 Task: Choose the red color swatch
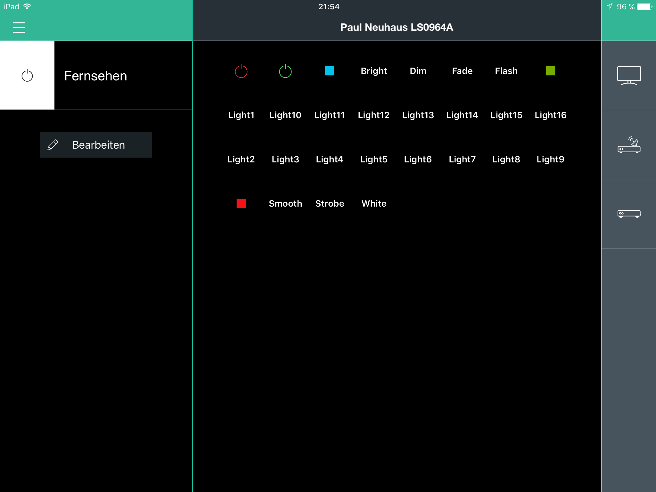pos(241,203)
